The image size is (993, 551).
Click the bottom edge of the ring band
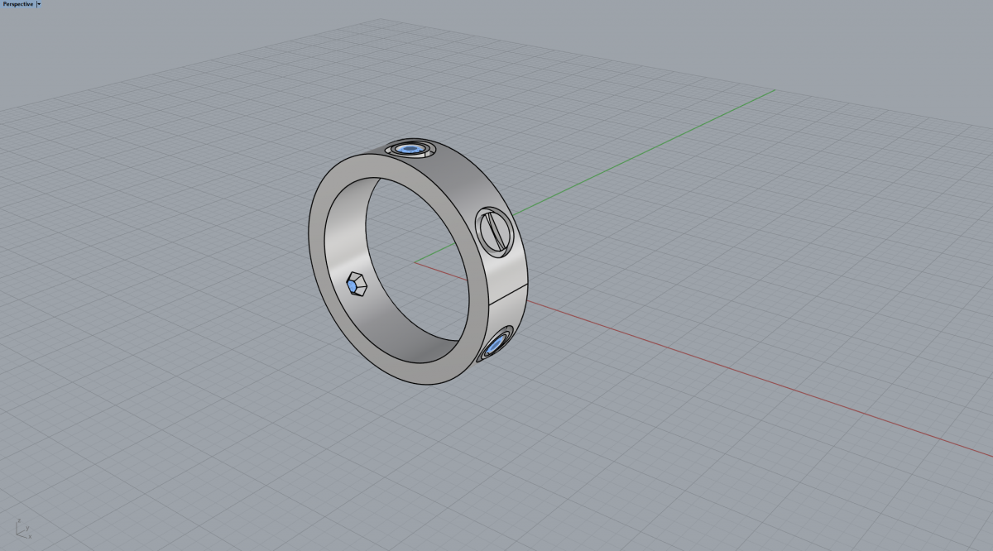430,382
